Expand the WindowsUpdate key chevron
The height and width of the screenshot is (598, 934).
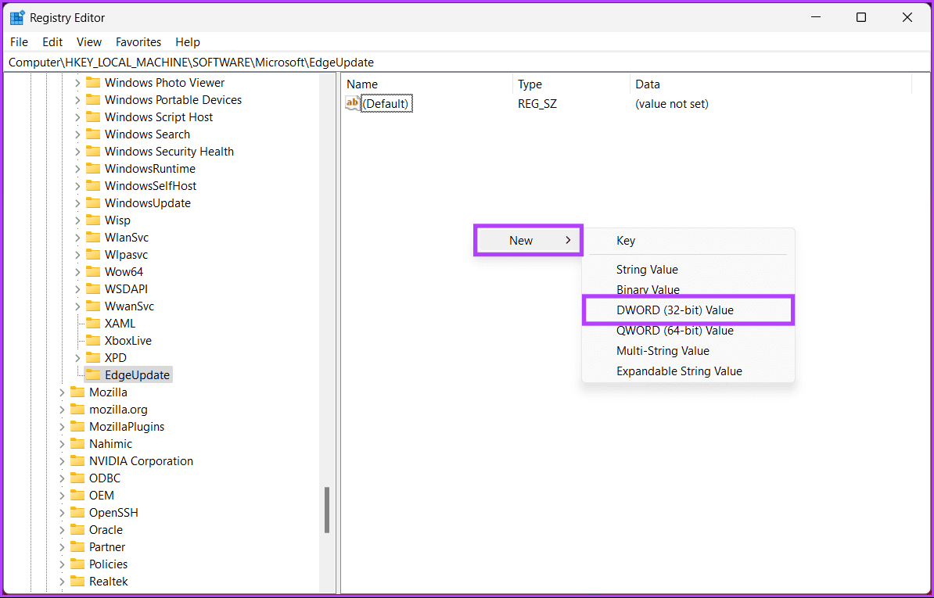tap(77, 203)
